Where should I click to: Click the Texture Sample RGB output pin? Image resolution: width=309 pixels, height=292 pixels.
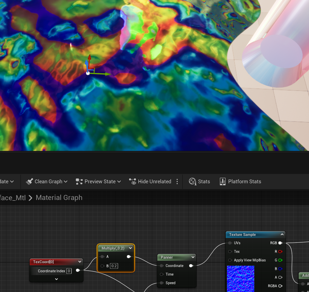point(280,243)
